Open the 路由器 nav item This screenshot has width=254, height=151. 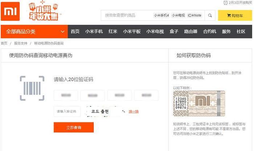(x=190, y=32)
